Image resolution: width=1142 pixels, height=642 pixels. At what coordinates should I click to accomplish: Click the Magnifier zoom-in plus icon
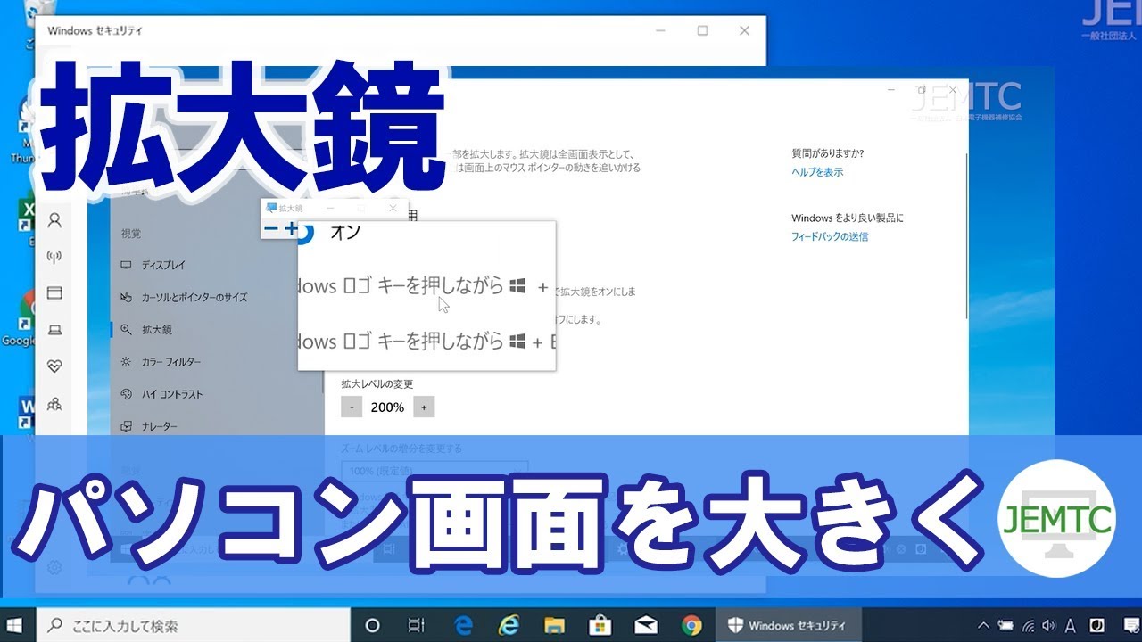point(290,229)
